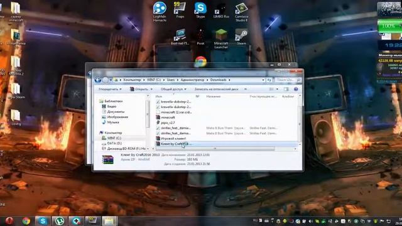The width and height of the screenshot is (402, 226).
Task: Select Camtasia Studio 8 desktop icon
Action: 241,12
